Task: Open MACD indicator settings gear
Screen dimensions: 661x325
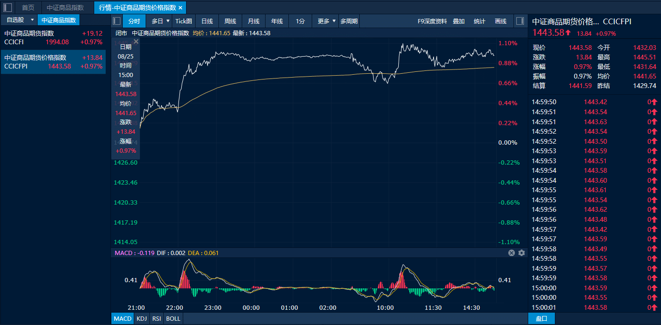Action: tap(522, 253)
